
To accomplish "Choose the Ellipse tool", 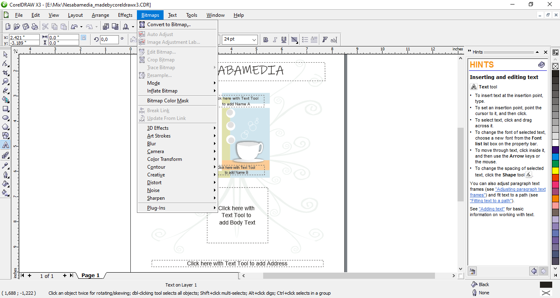I will tap(6, 118).
